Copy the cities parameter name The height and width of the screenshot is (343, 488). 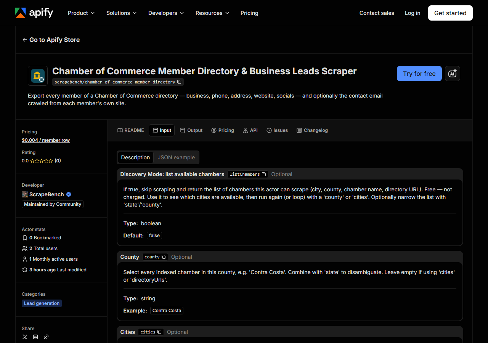pyautogui.click(x=159, y=332)
